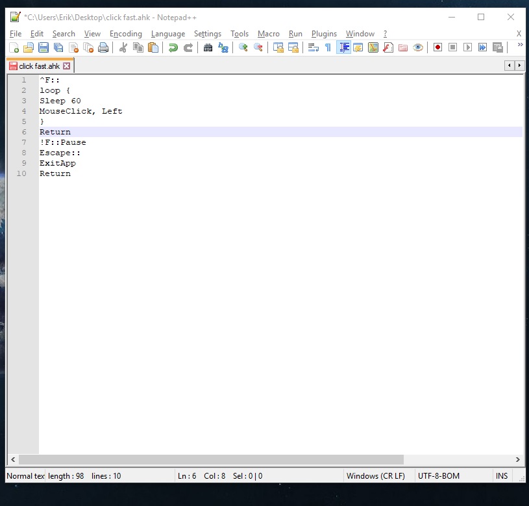The image size is (529, 506).
Task: Open the ? help menu
Action: point(385,34)
